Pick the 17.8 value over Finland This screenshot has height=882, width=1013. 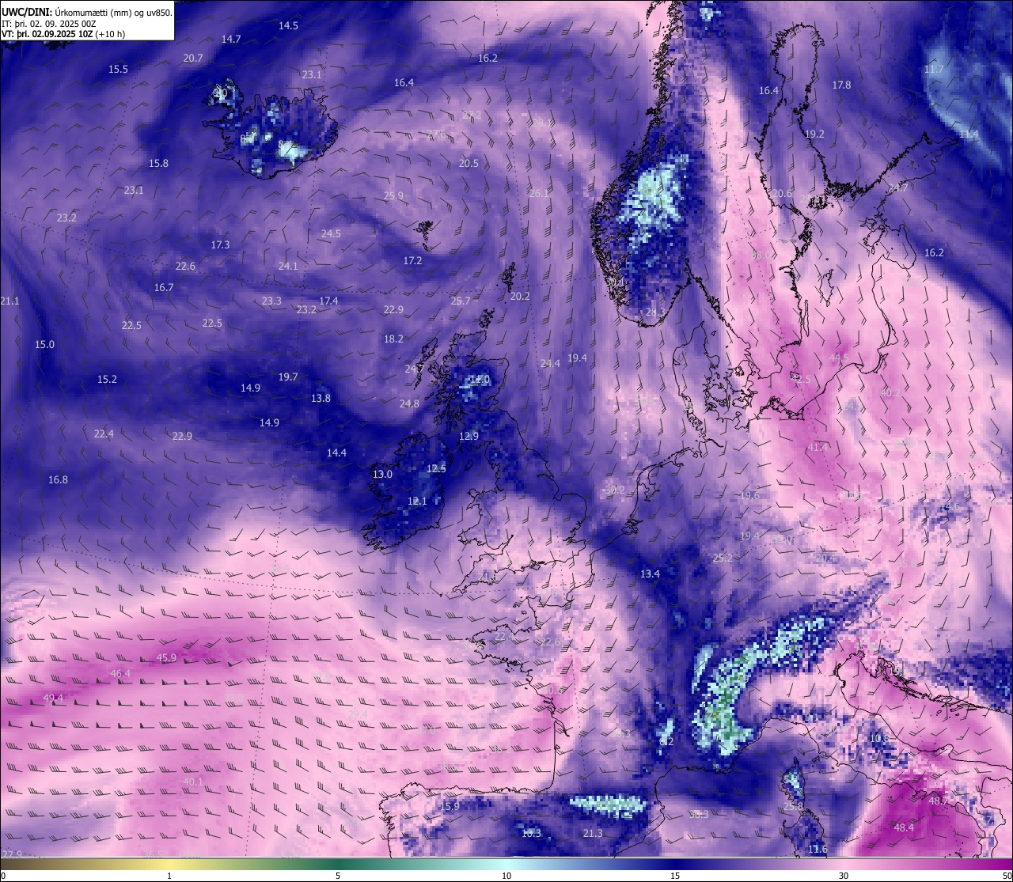coord(841,85)
